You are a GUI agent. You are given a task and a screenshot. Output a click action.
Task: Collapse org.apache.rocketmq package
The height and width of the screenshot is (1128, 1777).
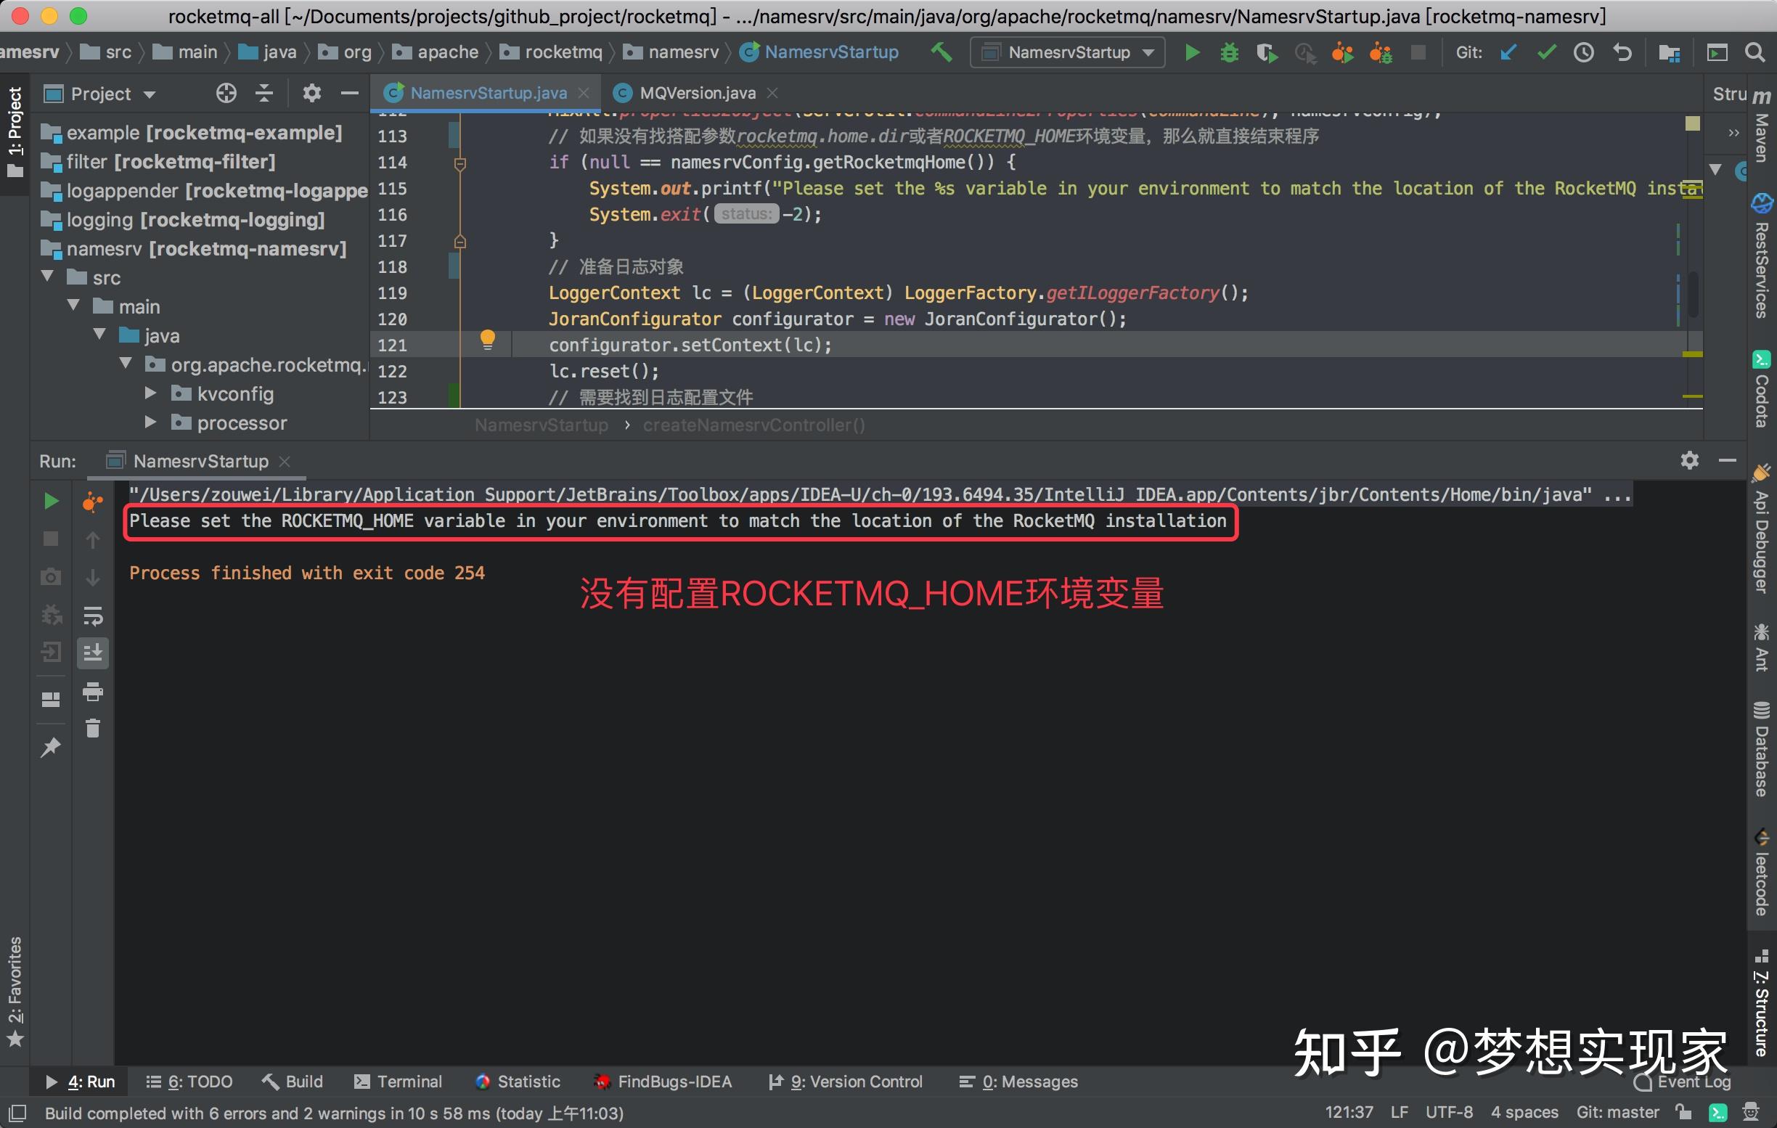(x=126, y=363)
